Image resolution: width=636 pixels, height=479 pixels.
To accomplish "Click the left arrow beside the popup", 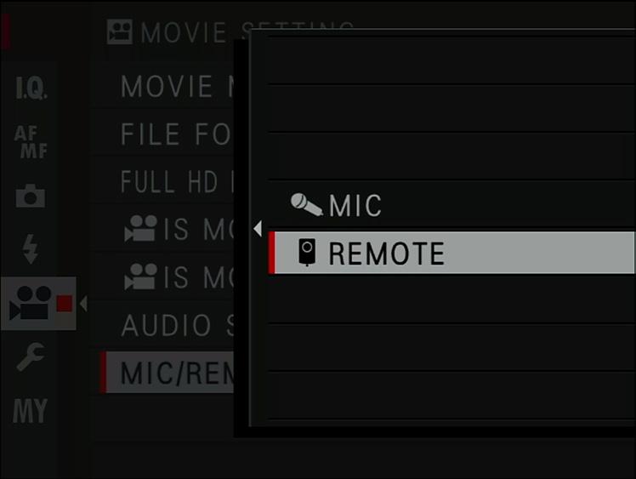I will pos(258,229).
